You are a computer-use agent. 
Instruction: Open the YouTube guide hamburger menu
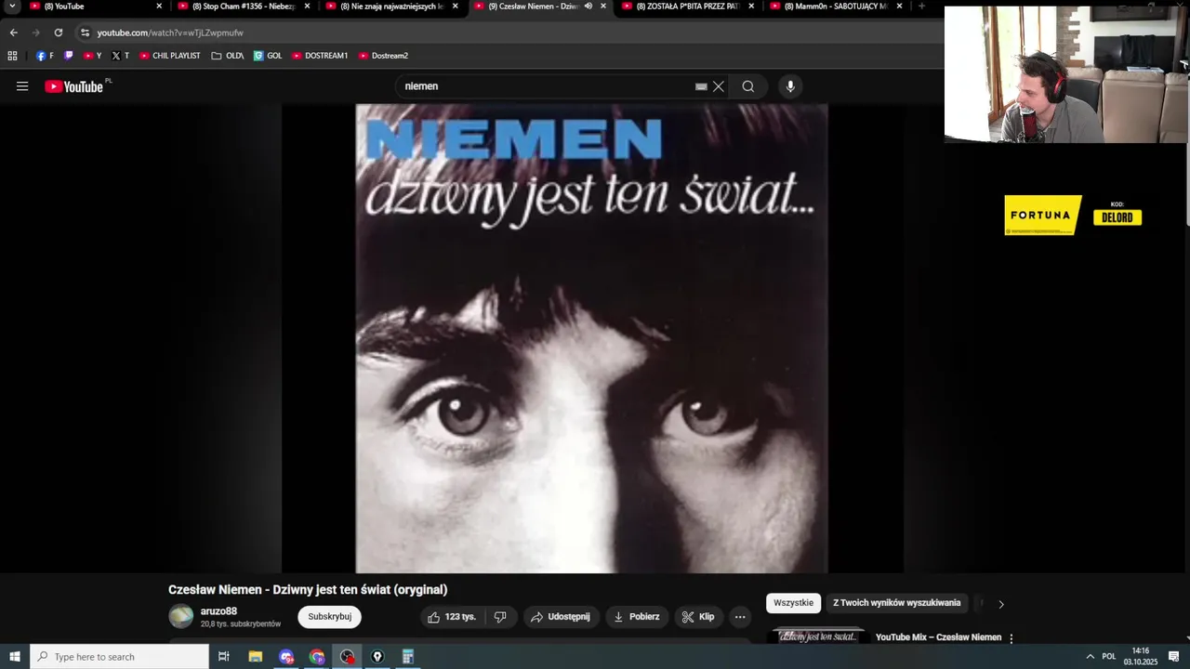(x=22, y=86)
